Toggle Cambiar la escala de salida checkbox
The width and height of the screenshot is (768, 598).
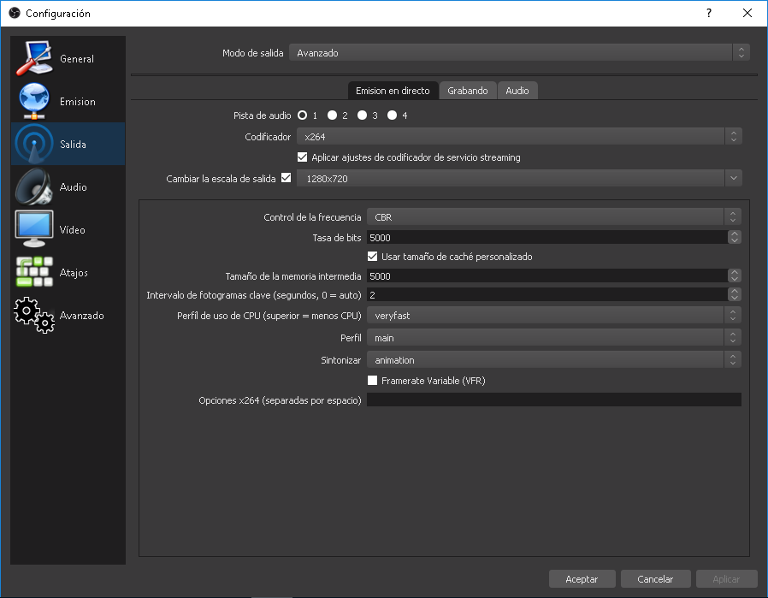pos(287,178)
